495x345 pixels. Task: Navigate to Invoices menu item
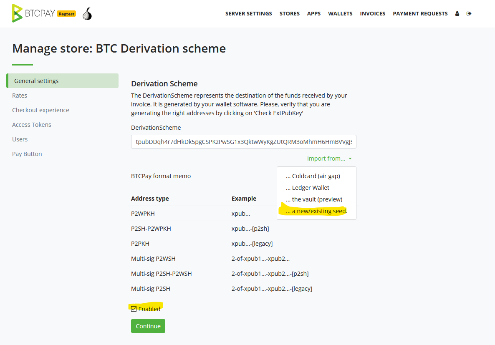(x=372, y=13)
